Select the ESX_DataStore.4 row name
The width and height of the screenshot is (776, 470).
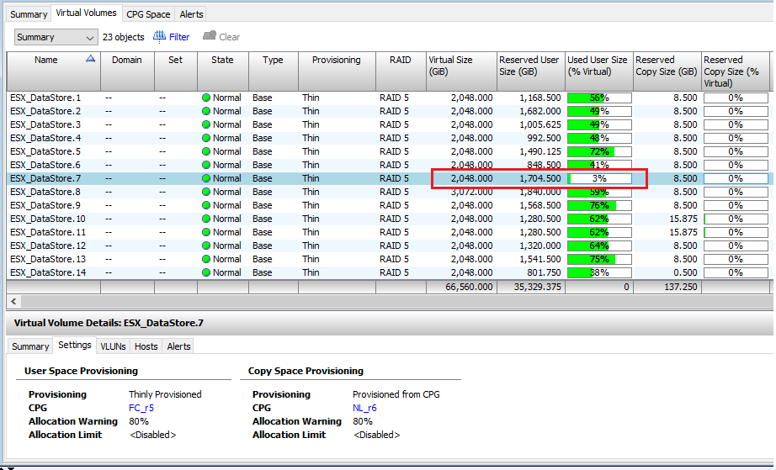(45, 138)
